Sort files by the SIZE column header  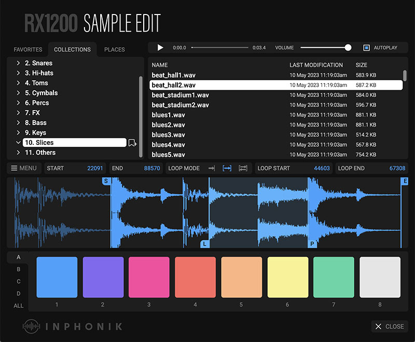click(x=361, y=65)
